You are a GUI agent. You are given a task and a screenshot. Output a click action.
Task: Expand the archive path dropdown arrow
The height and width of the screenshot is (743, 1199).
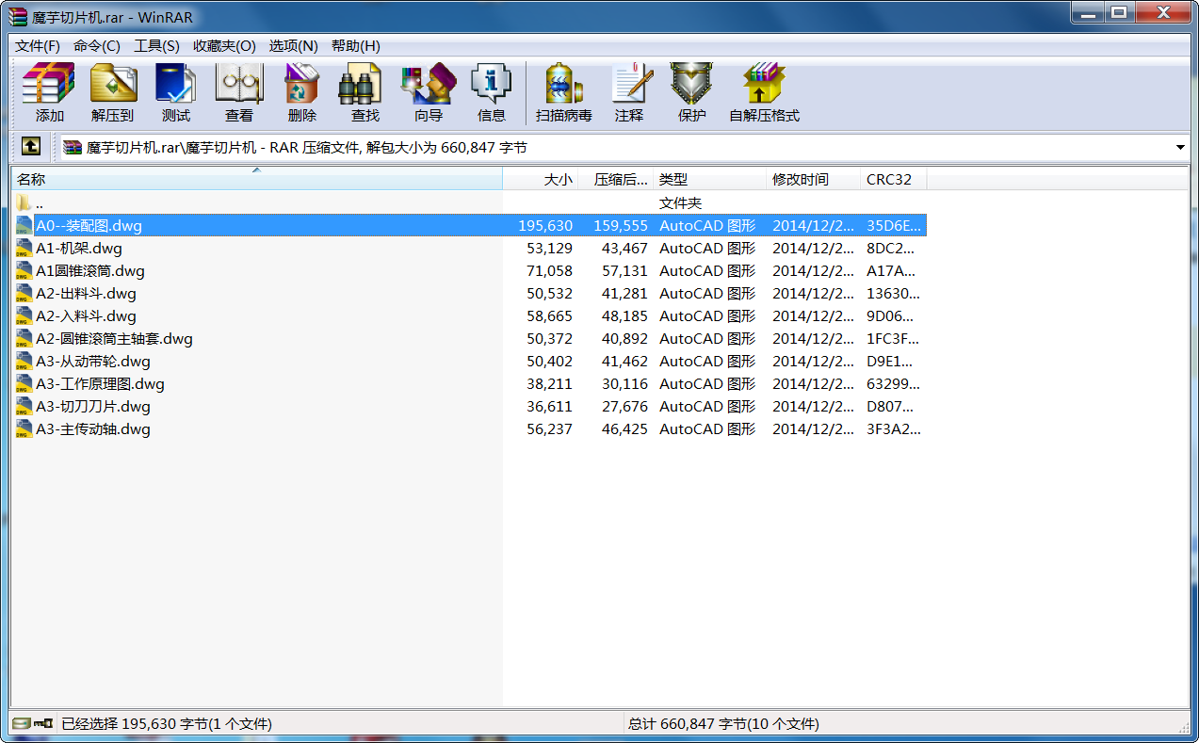coord(1180,148)
